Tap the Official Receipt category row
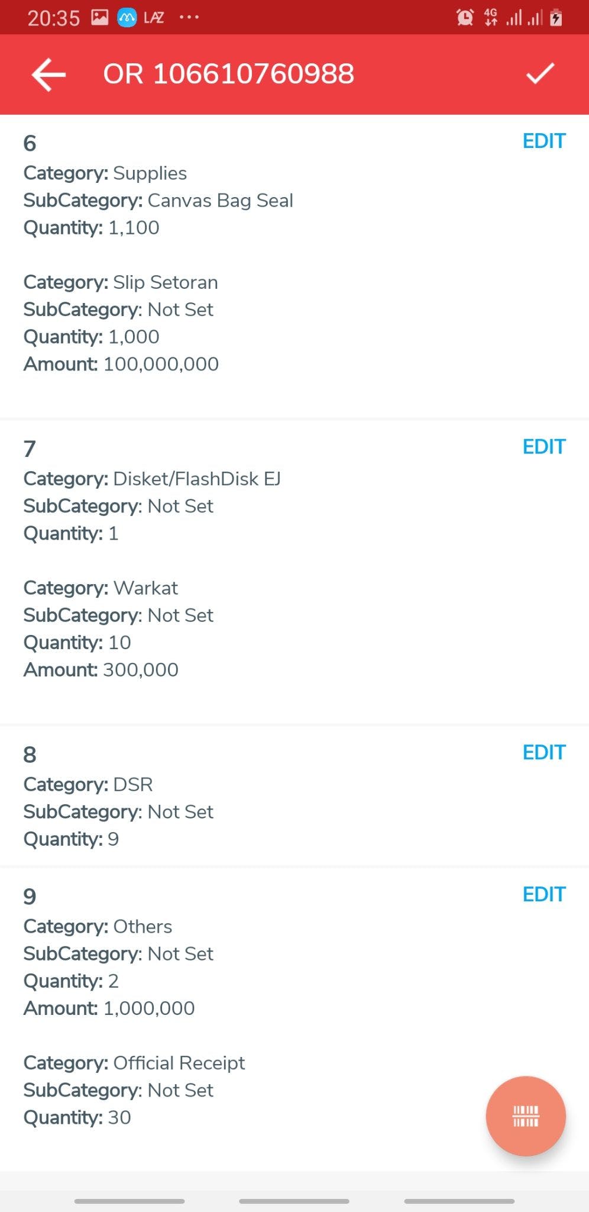The width and height of the screenshot is (589, 1212). click(134, 1063)
